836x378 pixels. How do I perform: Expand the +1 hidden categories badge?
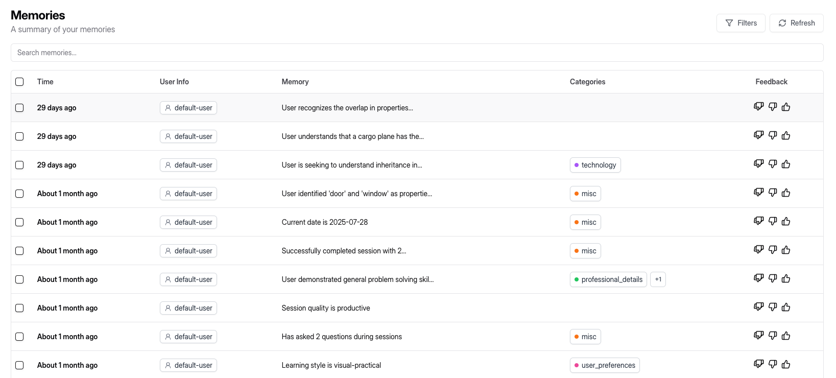pyautogui.click(x=658, y=279)
